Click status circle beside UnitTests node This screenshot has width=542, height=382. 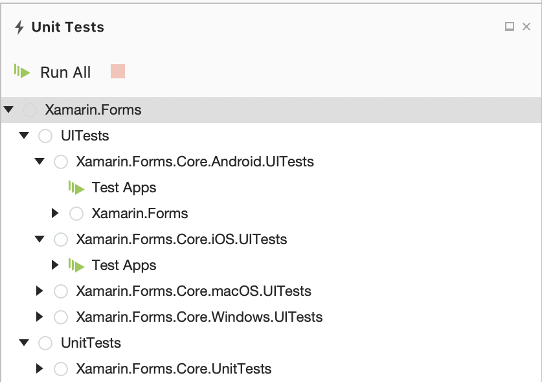45,343
